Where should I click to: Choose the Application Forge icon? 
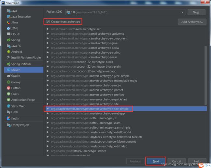(x=9, y=100)
